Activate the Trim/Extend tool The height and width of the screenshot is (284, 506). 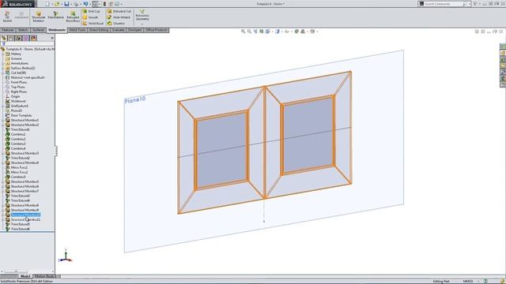55,16
